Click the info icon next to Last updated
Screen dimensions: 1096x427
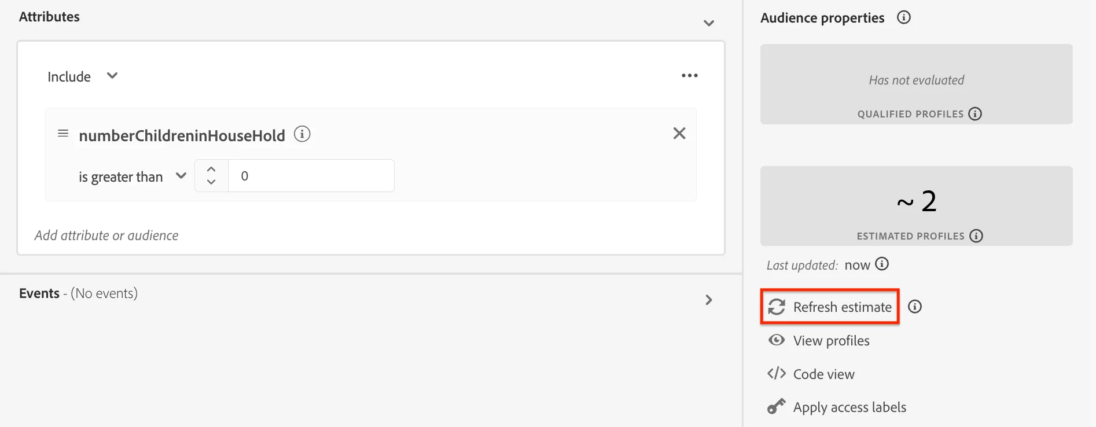[882, 264]
